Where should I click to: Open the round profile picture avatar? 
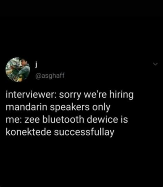point(18,69)
